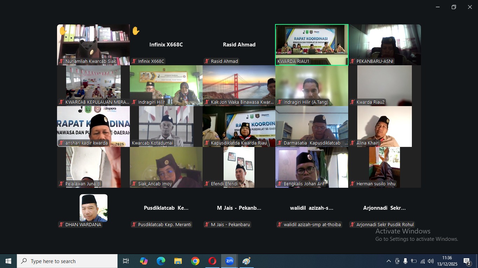Image resolution: width=478 pixels, height=268 pixels.
Task: Open File Explorer from the taskbar
Action: click(178, 261)
